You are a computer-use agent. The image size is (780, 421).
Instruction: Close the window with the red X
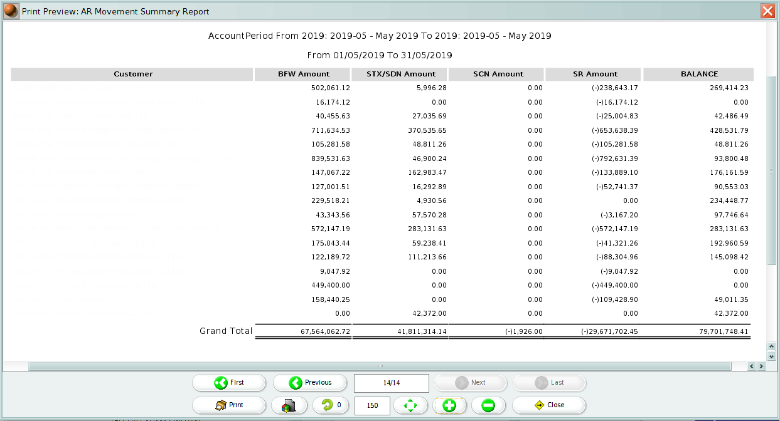click(x=767, y=11)
